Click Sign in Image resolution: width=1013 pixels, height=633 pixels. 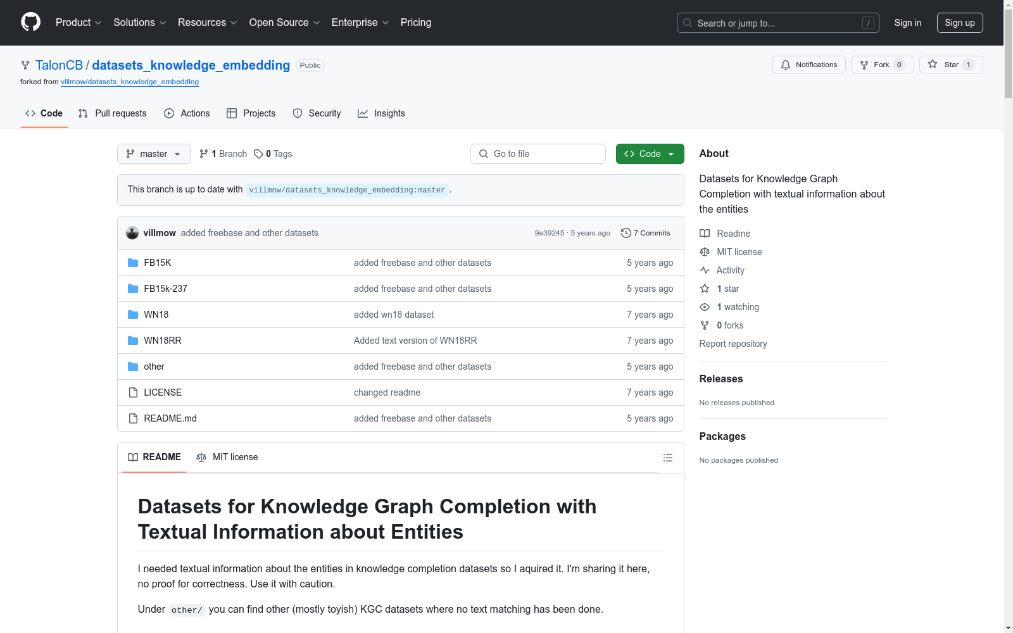click(x=908, y=23)
